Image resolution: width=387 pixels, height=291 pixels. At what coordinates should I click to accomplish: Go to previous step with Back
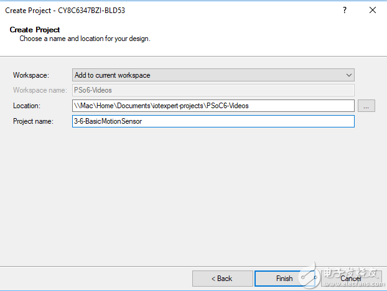(222, 279)
